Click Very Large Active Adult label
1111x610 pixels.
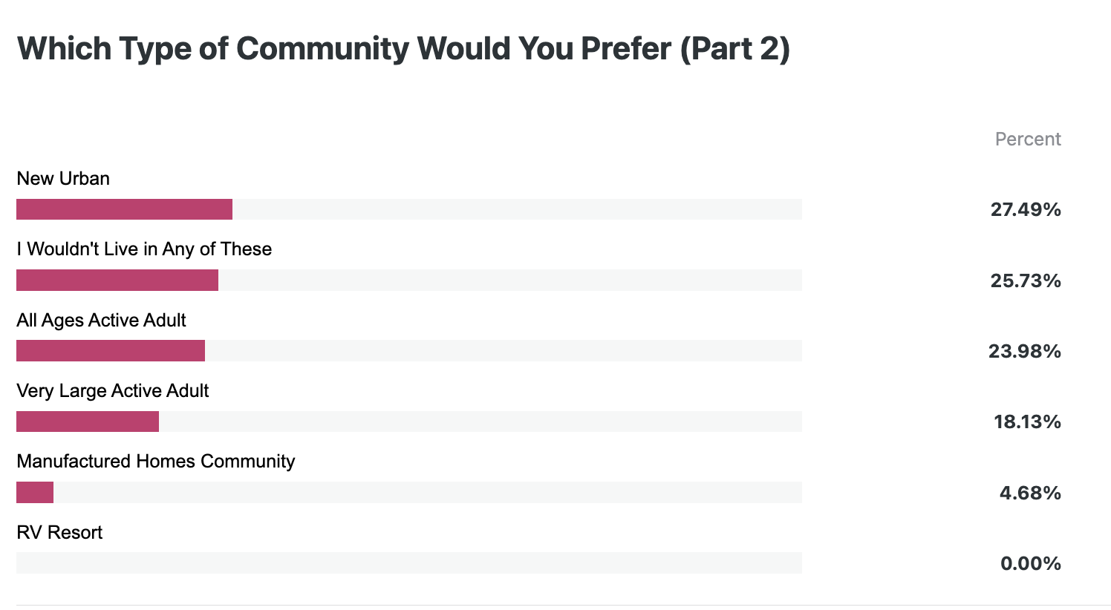[113, 391]
